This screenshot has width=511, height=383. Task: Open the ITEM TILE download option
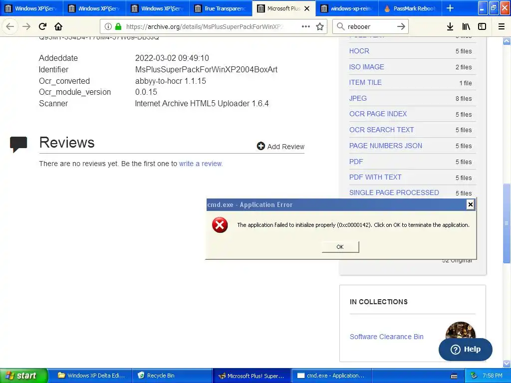(x=365, y=82)
